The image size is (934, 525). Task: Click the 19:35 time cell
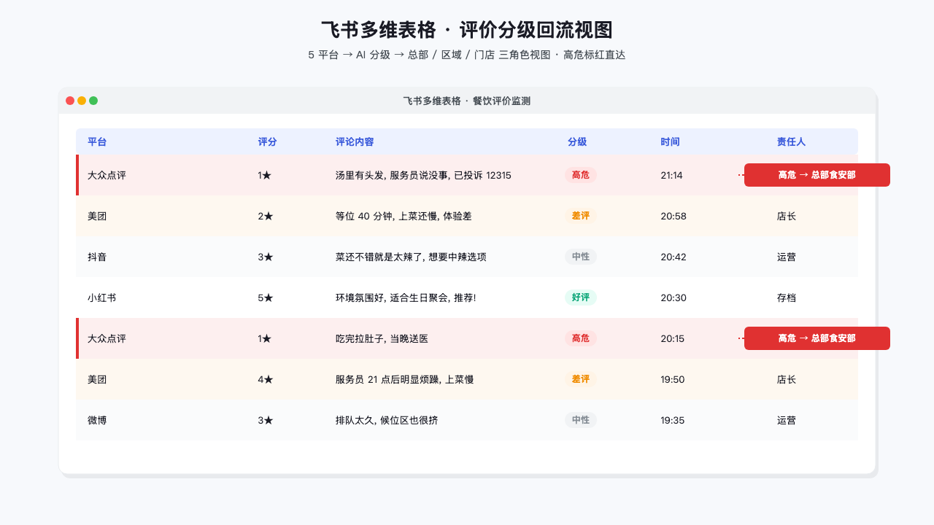(x=673, y=420)
